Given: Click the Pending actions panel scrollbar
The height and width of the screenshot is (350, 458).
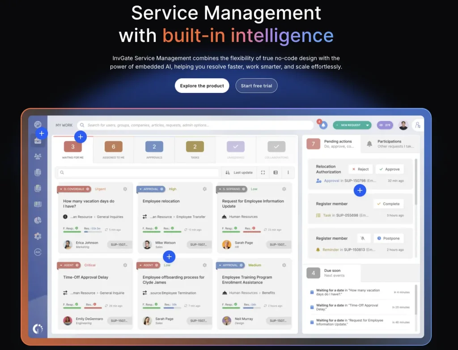Looking at the screenshot, I should tap(416, 182).
